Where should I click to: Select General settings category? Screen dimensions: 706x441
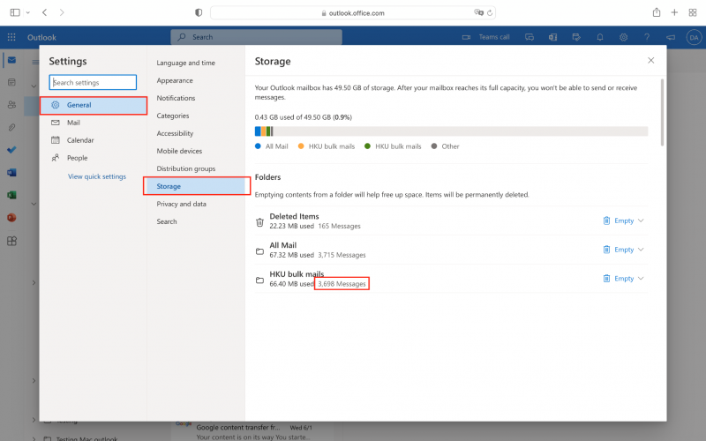(x=94, y=105)
